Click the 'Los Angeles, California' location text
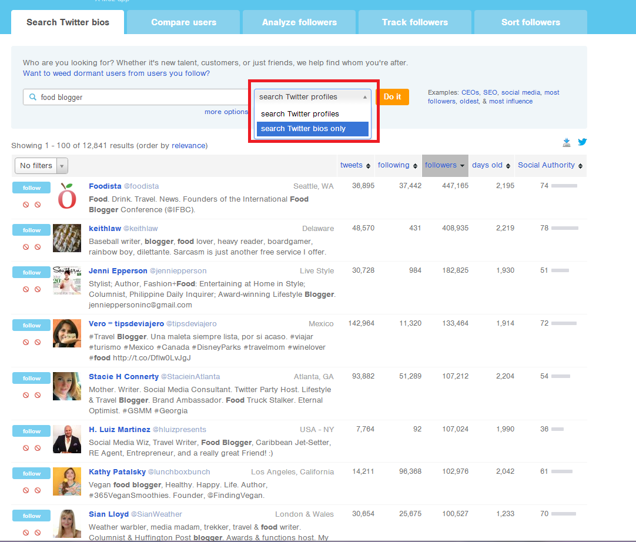636x542 pixels. [x=293, y=472]
